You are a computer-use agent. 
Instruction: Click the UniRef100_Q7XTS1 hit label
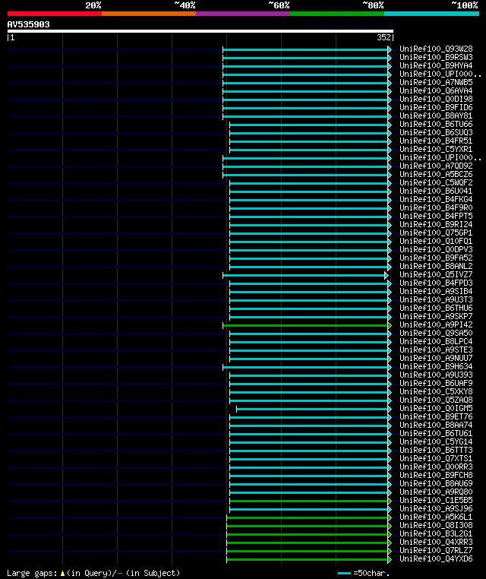click(436, 459)
